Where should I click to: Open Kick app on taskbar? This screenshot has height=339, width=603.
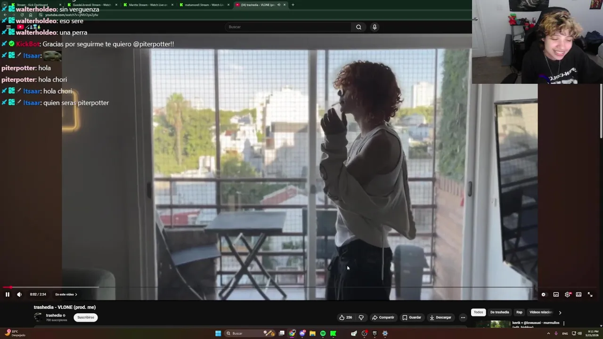click(x=333, y=333)
